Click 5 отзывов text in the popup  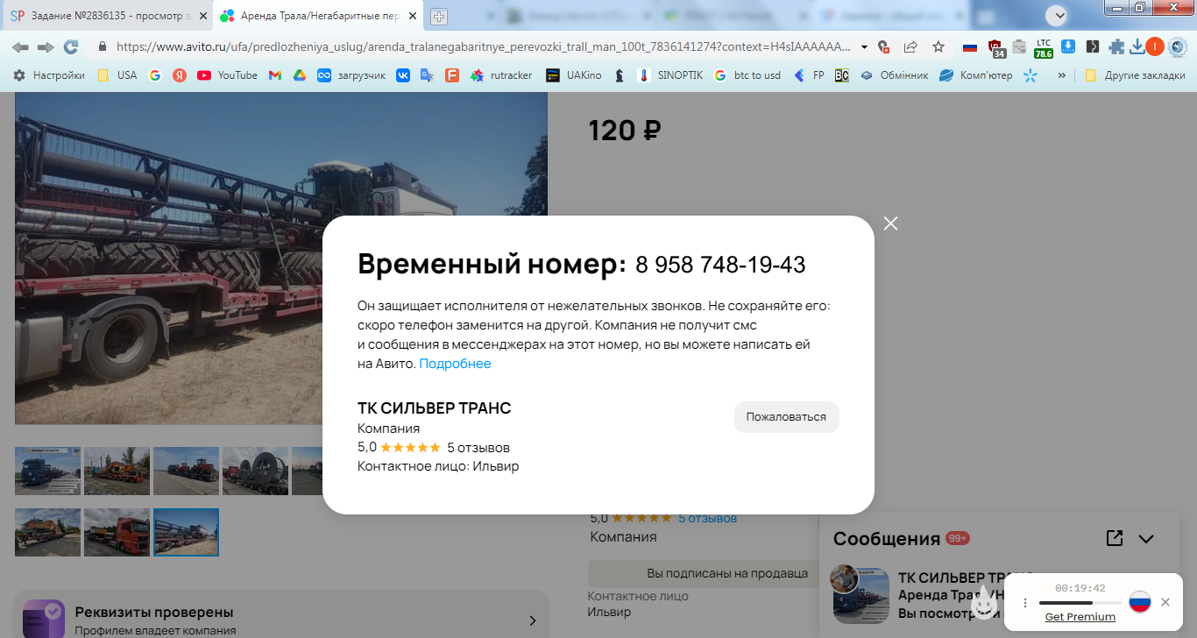click(478, 448)
